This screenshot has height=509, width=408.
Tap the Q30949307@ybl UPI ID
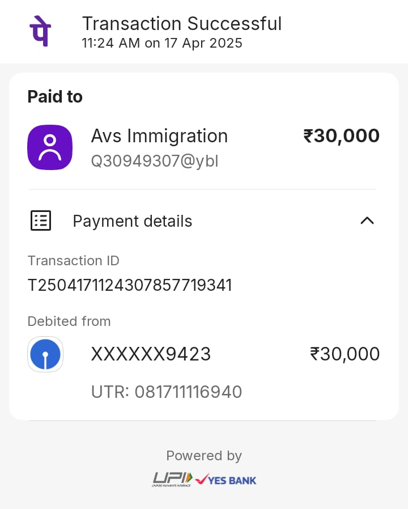[155, 162]
